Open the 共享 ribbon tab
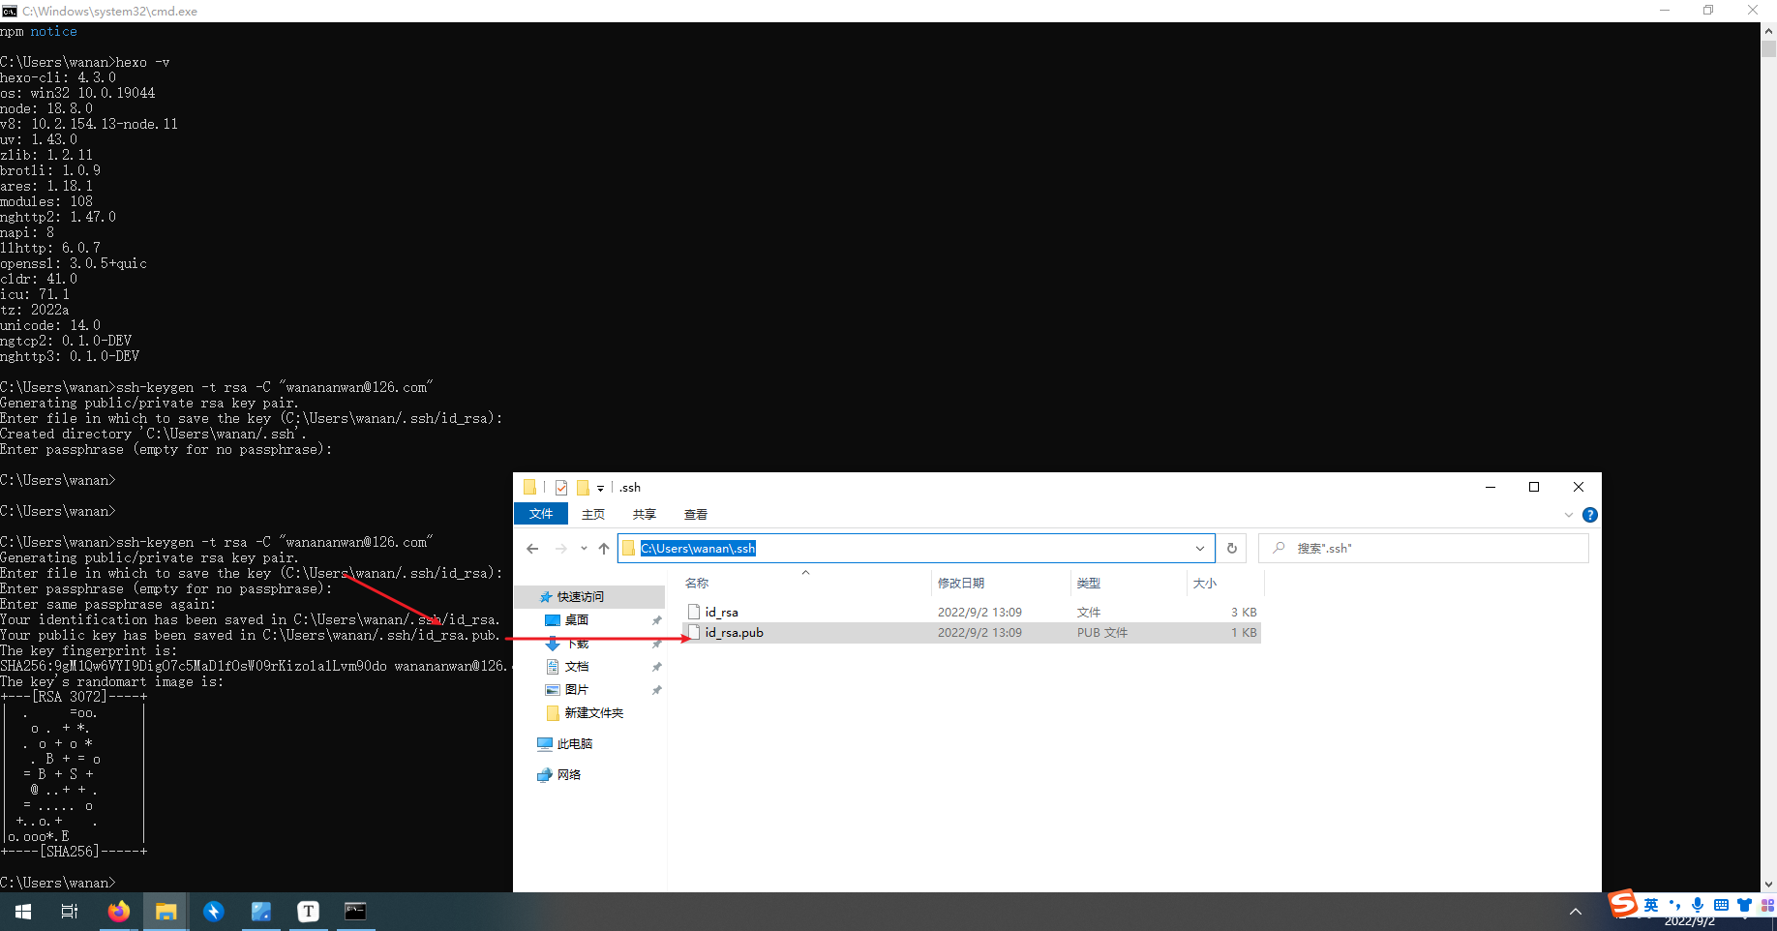1777x931 pixels. pos(645,514)
